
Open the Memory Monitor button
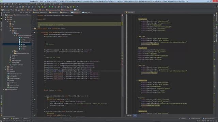(x=208, y=119)
